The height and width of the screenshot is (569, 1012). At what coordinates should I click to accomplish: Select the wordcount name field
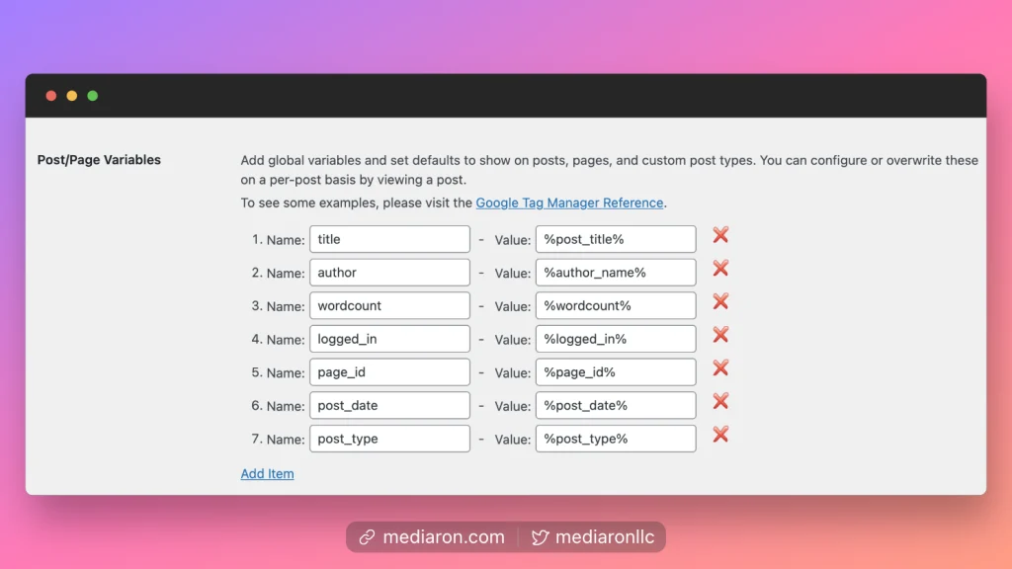(x=389, y=306)
